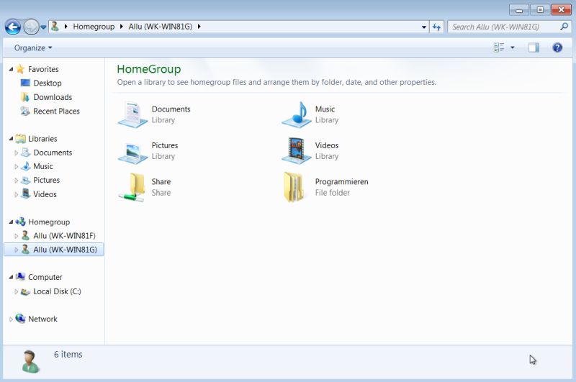Select the Videos library filmstrip icon
The height and width of the screenshot is (382, 576).
click(296, 151)
